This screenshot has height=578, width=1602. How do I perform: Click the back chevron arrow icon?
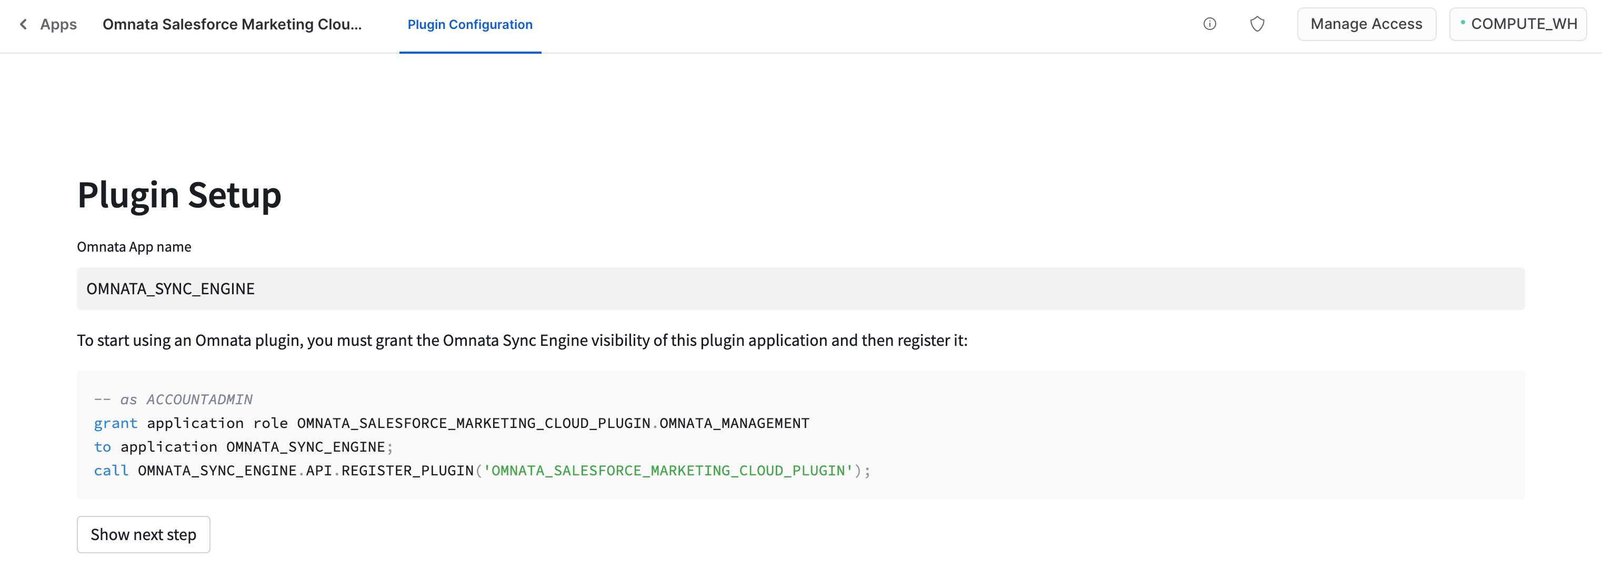24,24
